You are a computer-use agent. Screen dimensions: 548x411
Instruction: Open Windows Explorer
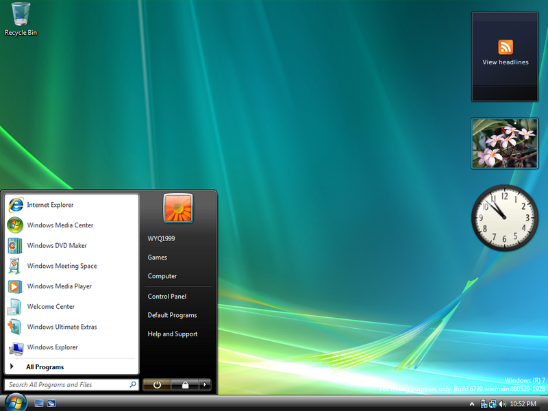pos(52,347)
